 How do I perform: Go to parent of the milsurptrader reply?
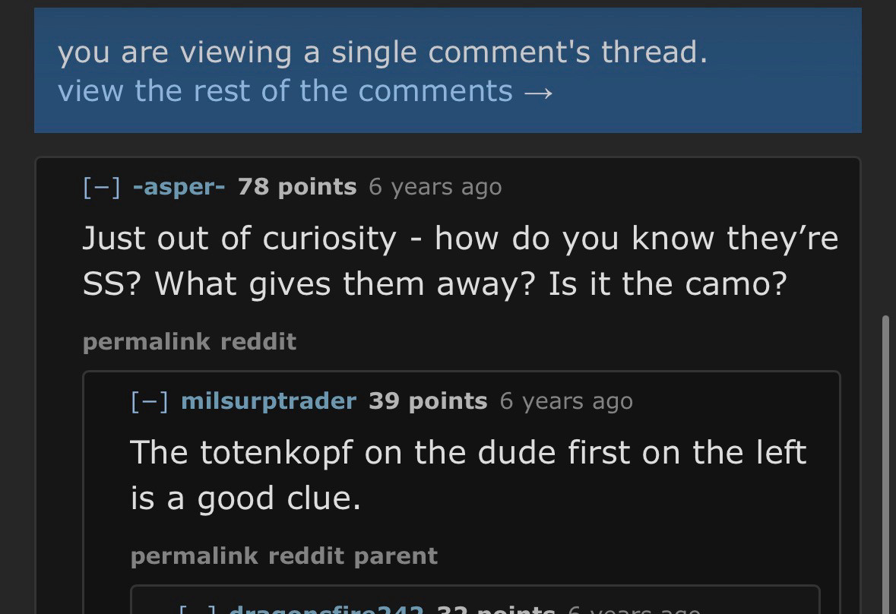point(396,556)
